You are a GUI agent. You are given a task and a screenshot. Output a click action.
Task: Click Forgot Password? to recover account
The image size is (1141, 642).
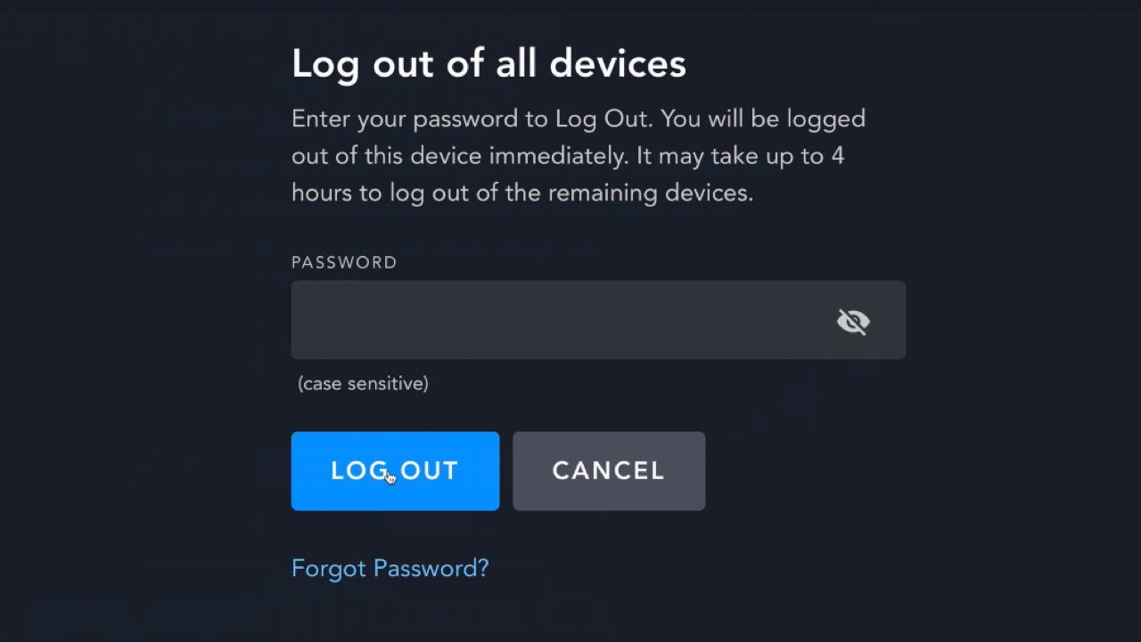click(x=390, y=568)
